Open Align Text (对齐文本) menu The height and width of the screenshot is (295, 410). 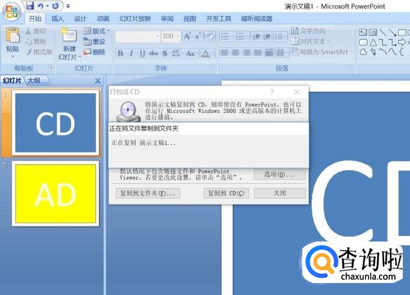click(x=310, y=41)
